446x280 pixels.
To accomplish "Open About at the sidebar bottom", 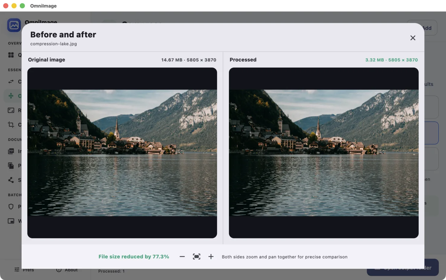I will pos(67,269).
